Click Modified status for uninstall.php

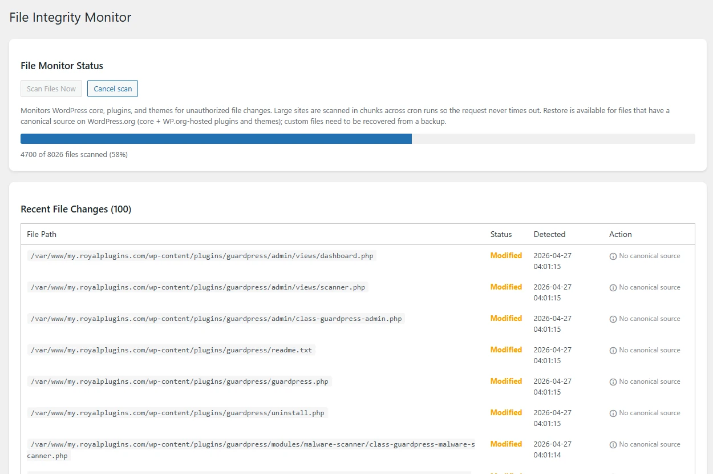pyautogui.click(x=506, y=413)
